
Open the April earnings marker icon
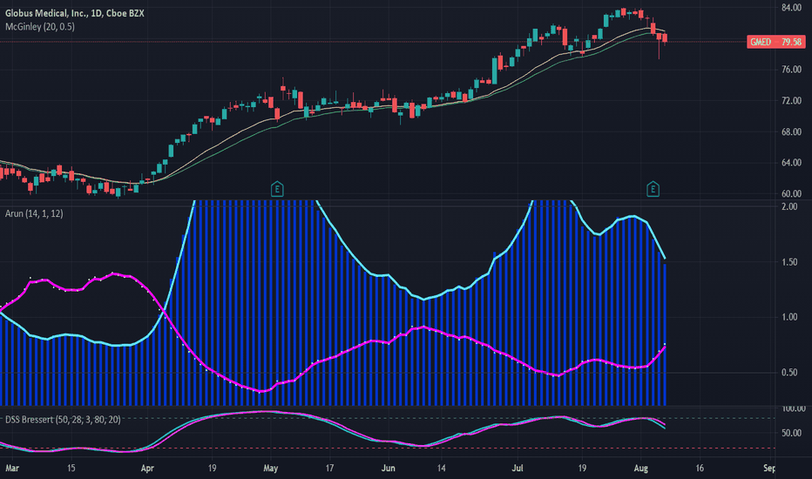point(277,189)
